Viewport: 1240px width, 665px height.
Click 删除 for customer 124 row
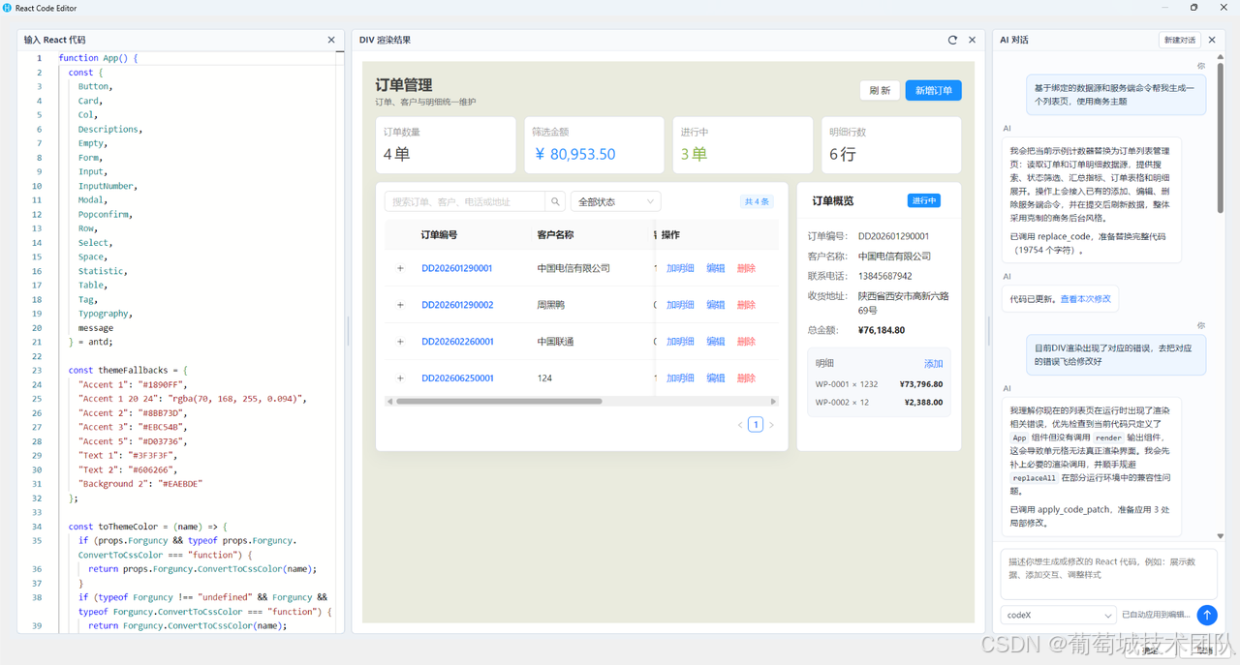tap(746, 378)
